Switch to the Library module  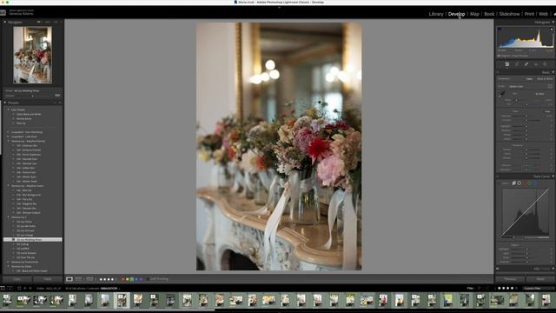point(436,14)
